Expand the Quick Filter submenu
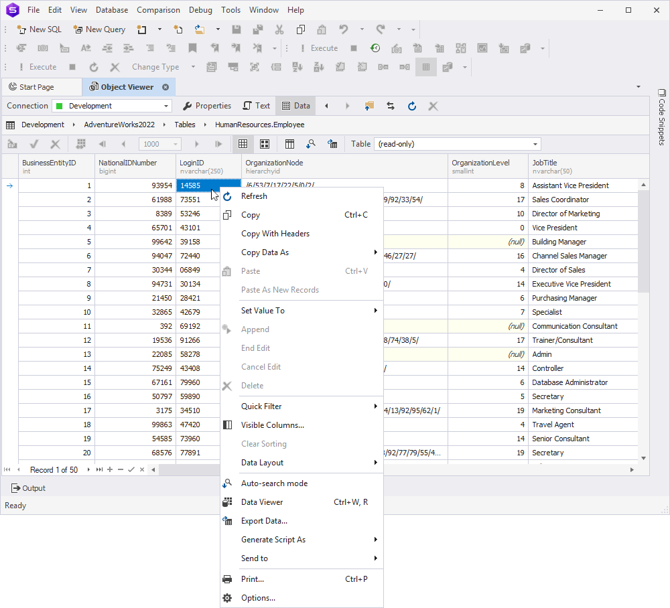Image resolution: width=670 pixels, height=608 pixels. pos(301,406)
